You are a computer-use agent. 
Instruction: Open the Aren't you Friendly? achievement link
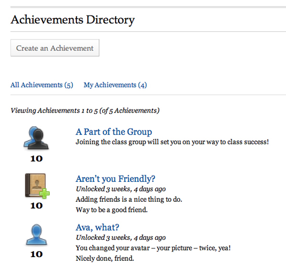[115, 179]
